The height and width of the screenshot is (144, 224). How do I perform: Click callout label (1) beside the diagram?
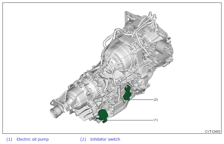[156, 120]
